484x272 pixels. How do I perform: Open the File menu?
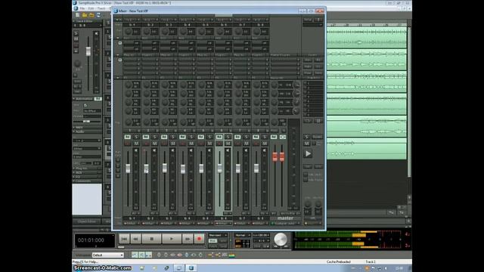[82, 8]
